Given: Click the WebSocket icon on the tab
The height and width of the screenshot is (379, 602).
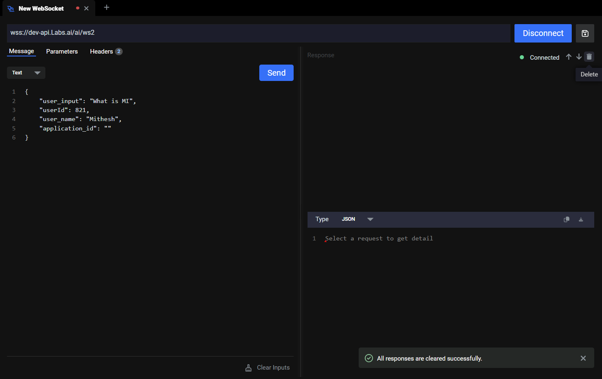Looking at the screenshot, I should pyautogui.click(x=11, y=9).
